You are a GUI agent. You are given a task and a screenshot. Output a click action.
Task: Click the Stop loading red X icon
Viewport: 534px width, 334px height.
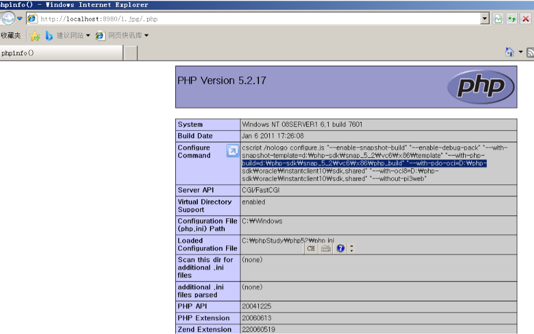pyautogui.click(x=525, y=18)
